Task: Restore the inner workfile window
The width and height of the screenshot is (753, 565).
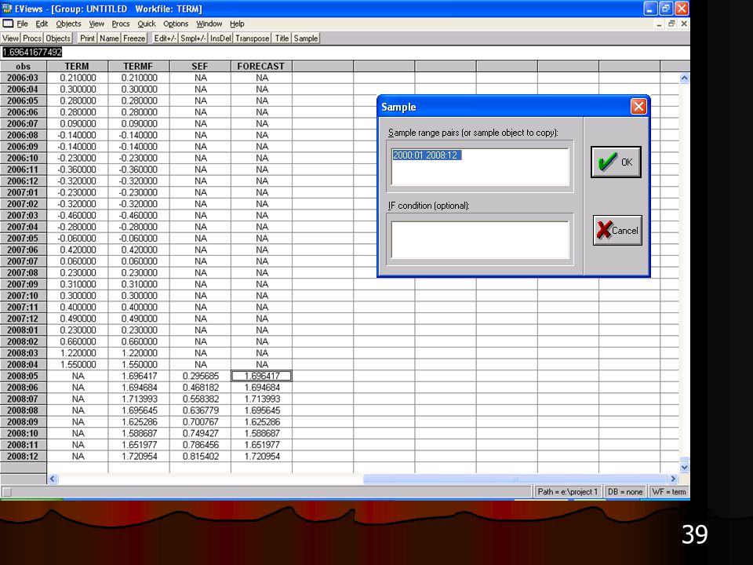Action: (672, 24)
